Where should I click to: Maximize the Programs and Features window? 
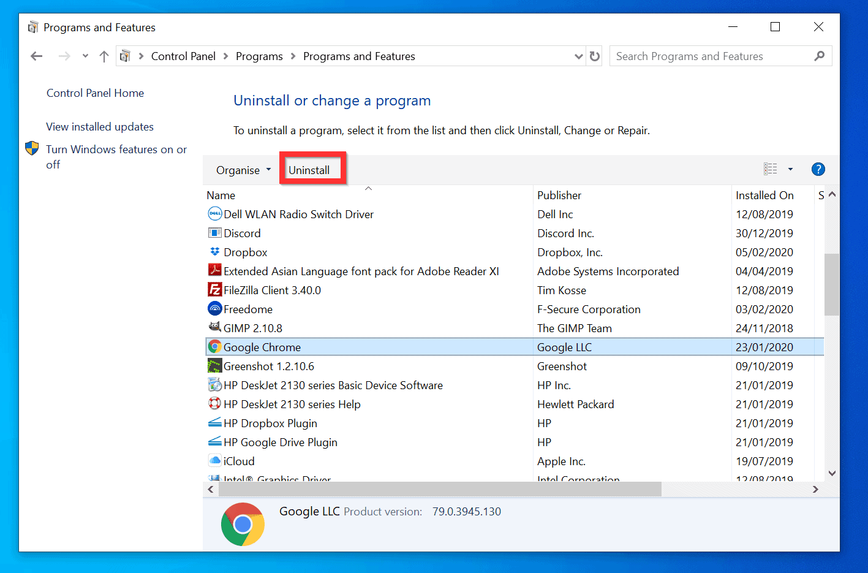click(775, 27)
